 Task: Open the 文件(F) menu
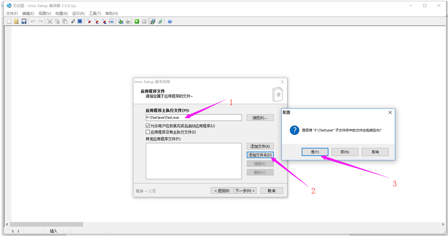click(12, 14)
